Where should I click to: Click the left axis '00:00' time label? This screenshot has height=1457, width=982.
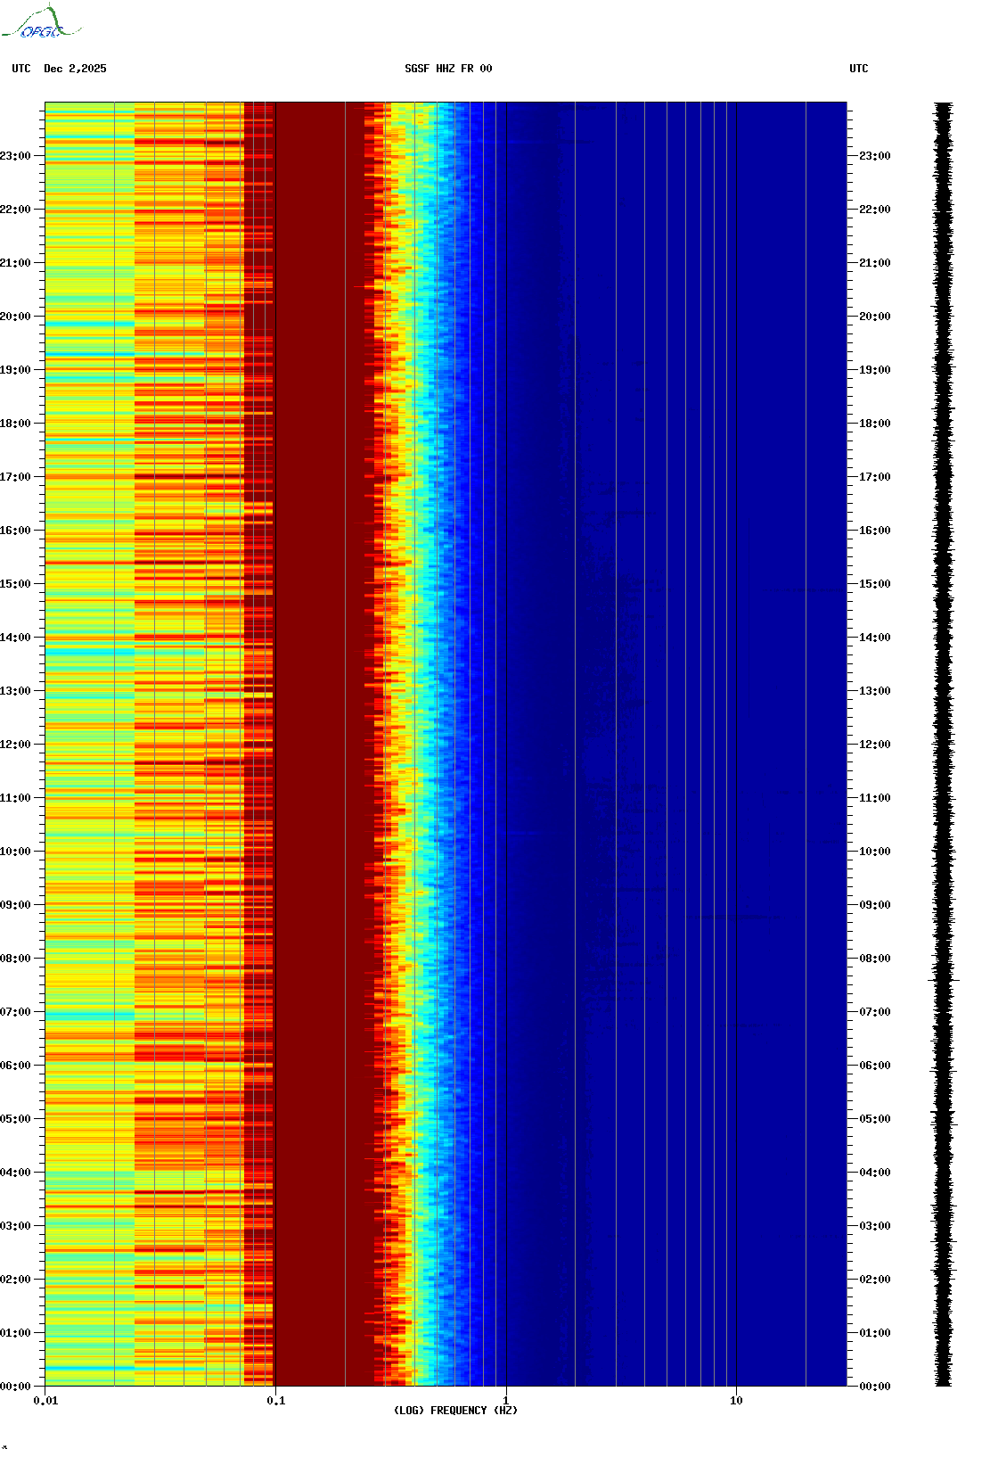pos(15,1387)
